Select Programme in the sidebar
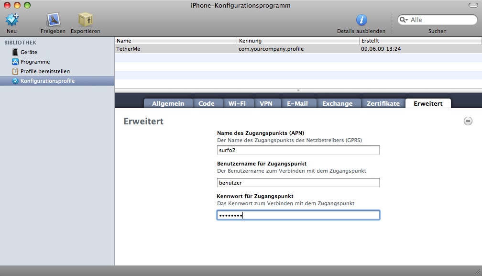The image size is (482, 276). pos(35,62)
